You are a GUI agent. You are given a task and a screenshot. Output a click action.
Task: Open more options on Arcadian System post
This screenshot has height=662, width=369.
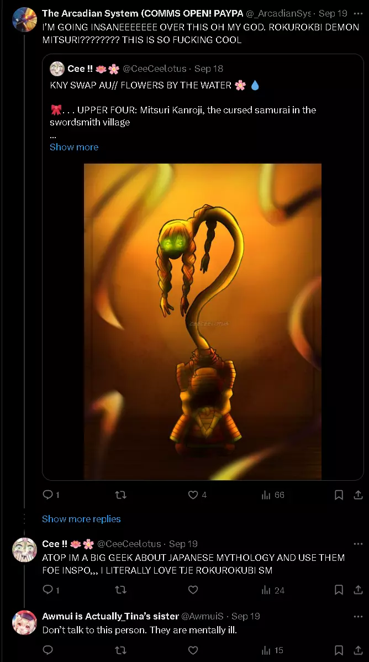click(358, 13)
